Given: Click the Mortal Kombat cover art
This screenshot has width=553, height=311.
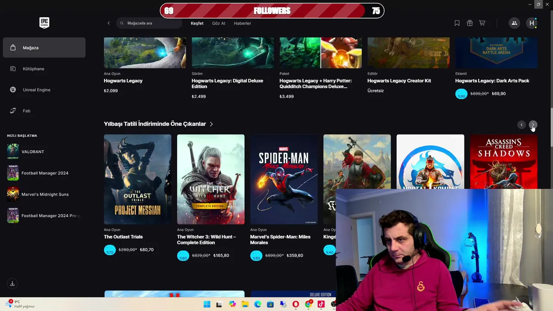Looking at the screenshot, I should coord(430,162).
